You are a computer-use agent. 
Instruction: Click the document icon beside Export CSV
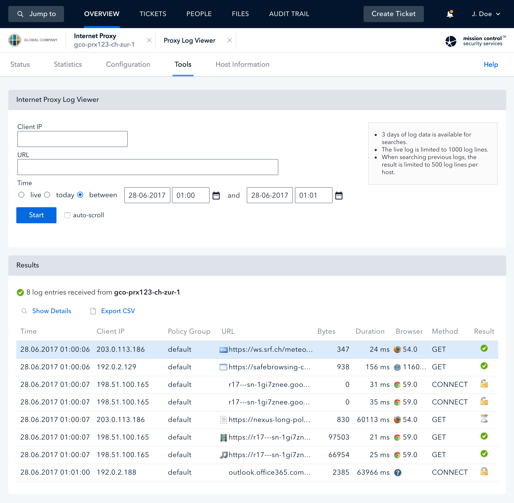coord(93,311)
